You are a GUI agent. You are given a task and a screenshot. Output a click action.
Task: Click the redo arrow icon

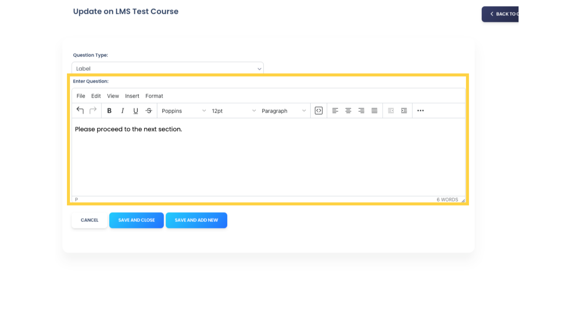pyautogui.click(x=93, y=110)
